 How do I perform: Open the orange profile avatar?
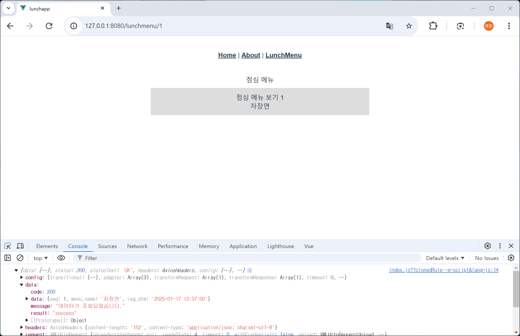[x=489, y=26]
